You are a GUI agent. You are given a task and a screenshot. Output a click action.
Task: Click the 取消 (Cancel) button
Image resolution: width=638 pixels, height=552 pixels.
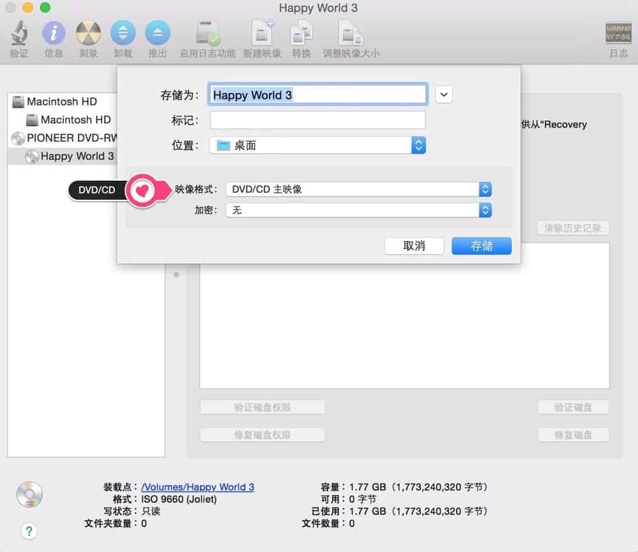tap(414, 246)
